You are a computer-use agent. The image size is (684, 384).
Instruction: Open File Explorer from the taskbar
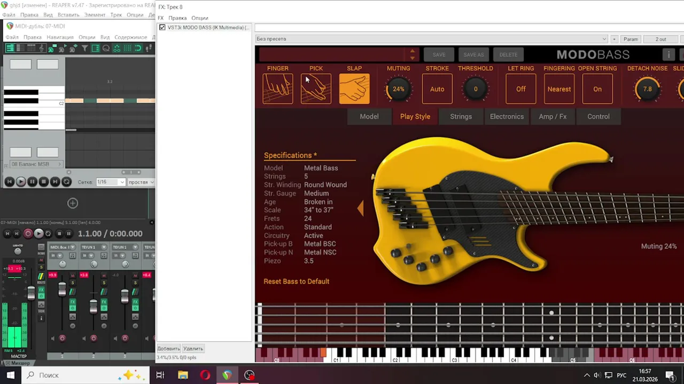[x=183, y=375]
